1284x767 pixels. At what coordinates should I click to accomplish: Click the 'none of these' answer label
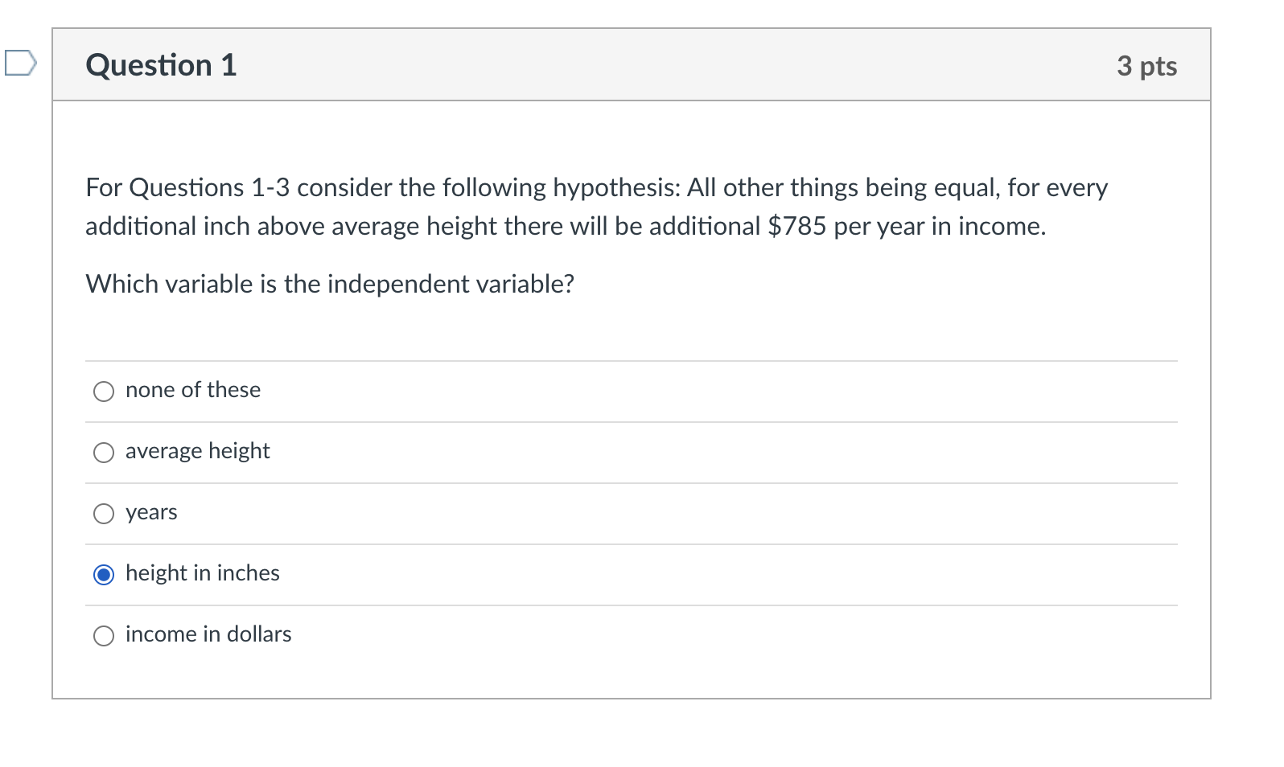pyautogui.click(x=193, y=390)
